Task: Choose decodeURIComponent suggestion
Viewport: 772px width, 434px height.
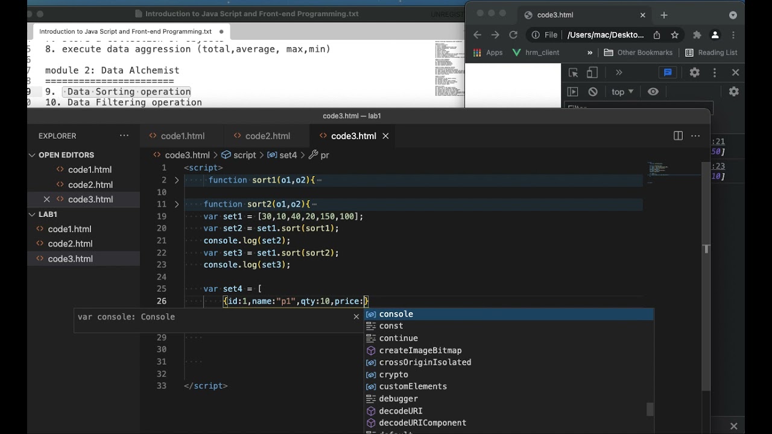Action: (x=509, y=423)
